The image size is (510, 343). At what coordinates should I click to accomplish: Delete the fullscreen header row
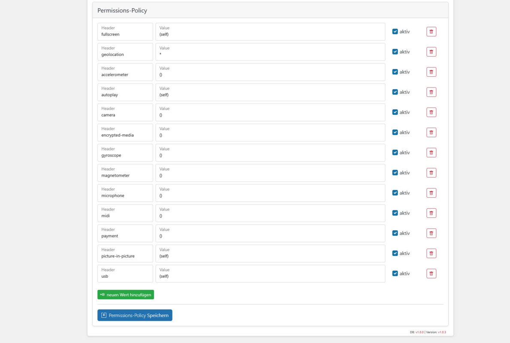point(431,32)
